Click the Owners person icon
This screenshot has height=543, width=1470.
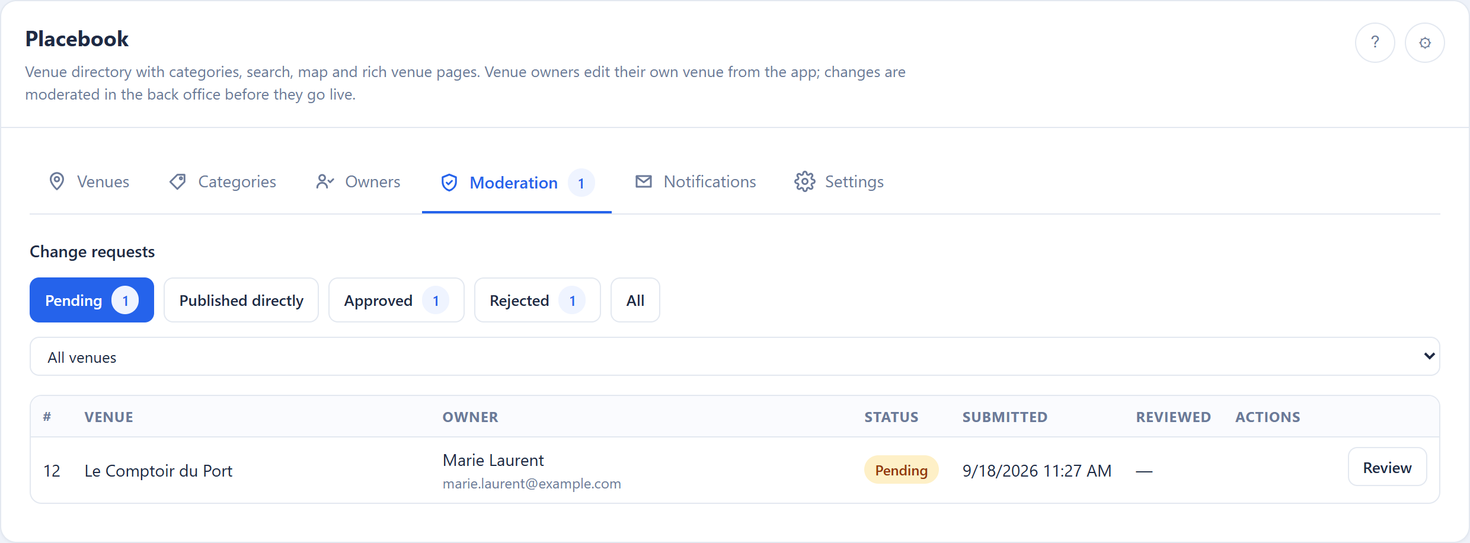tap(325, 181)
